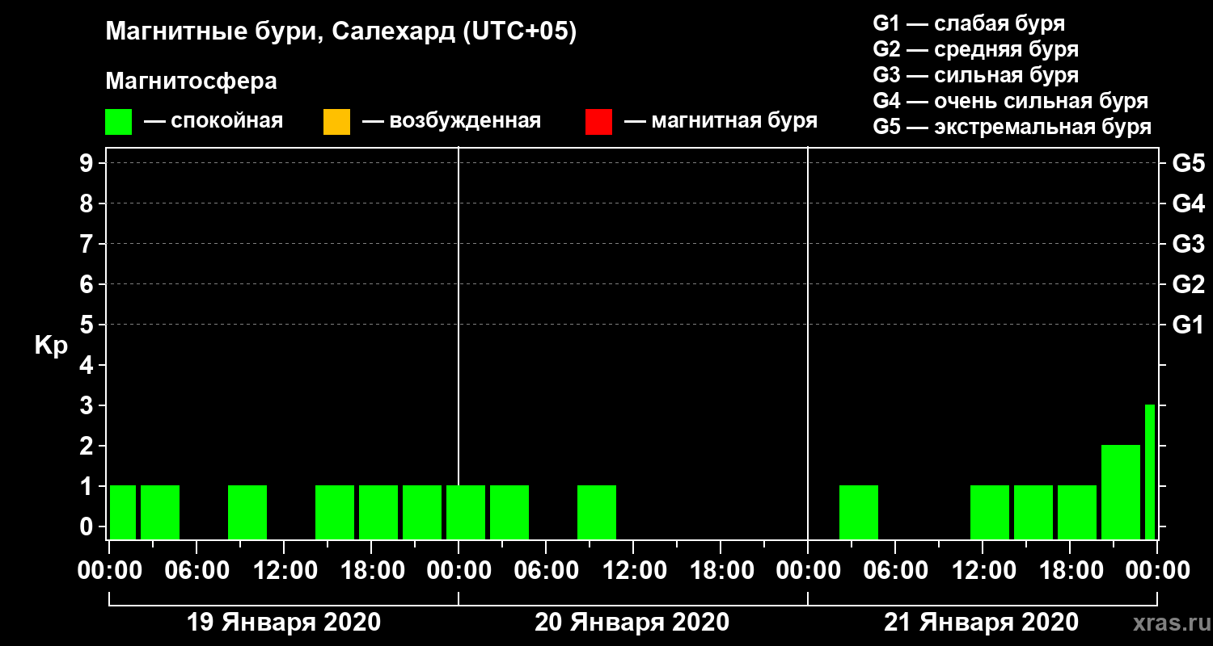Screen dimensions: 1213x646
Task: Click the '21 Января 2020' date label
Action: pyautogui.click(x=982, y=623)
